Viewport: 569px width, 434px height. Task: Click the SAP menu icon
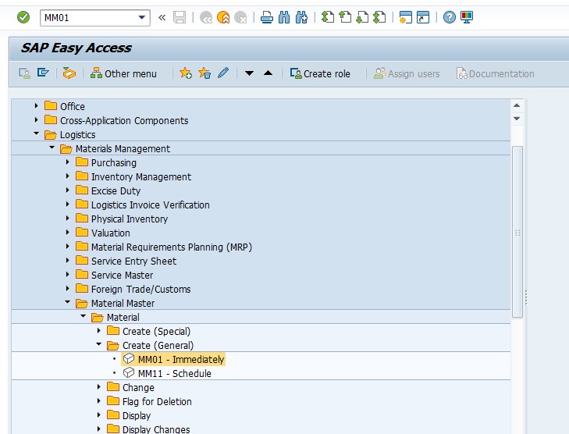pyautogui.click(x=43, y=73)
